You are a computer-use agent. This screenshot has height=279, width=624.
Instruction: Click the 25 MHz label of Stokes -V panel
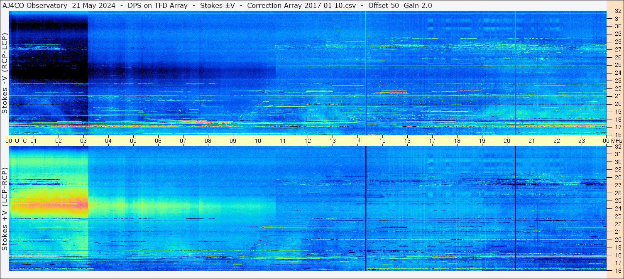point(618,65)
